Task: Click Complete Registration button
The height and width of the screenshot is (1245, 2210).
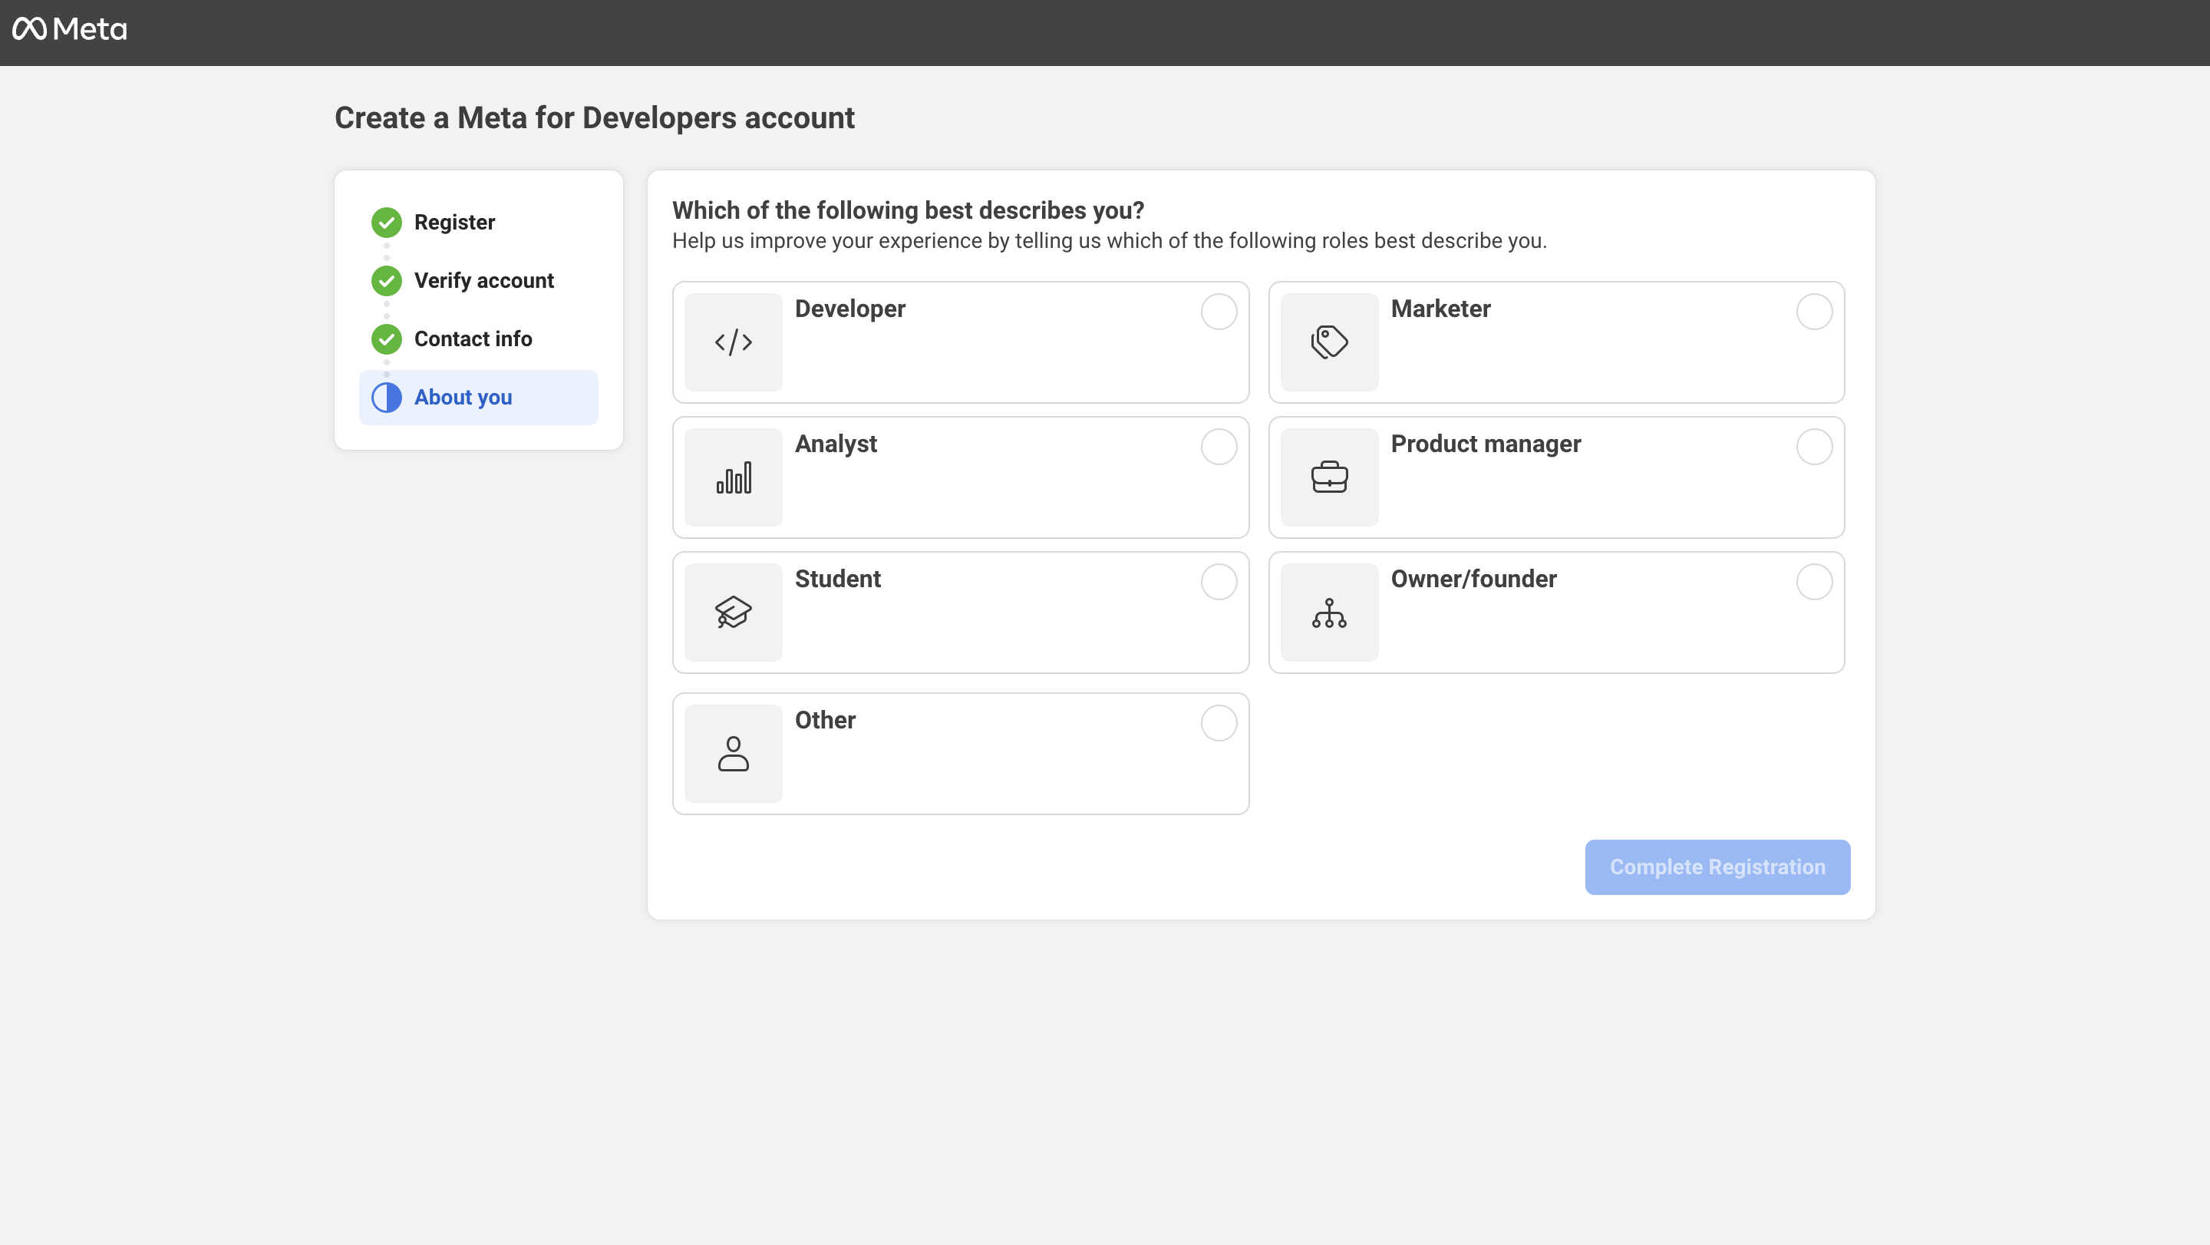Action: pyautogui.click(x=1717, y=867)
